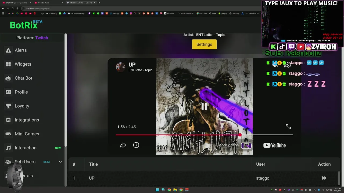Viewport: 344px width, 193px height.
Task: Click the address bar URL field
Action: point(140,8)
